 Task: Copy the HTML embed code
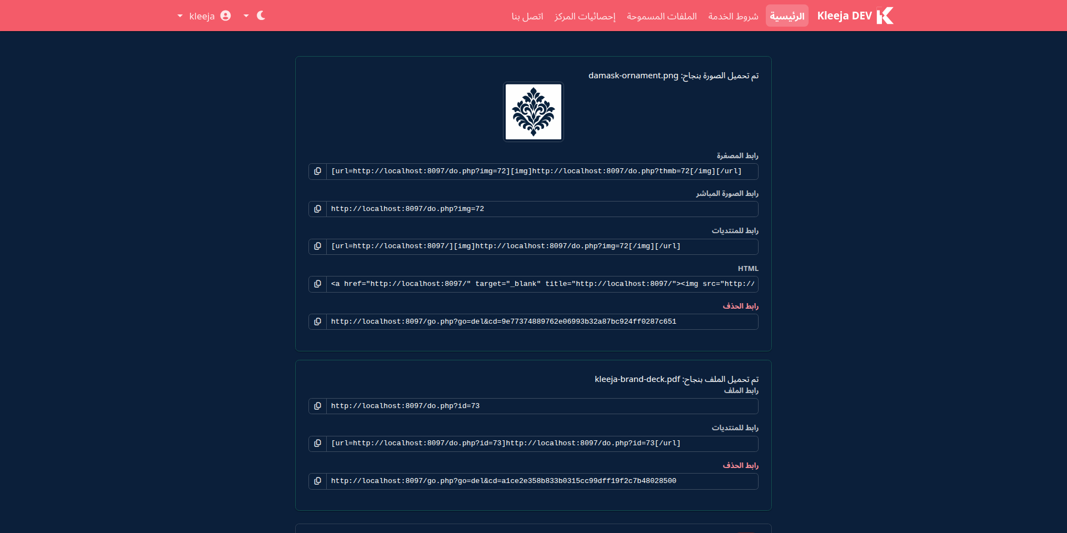pos(317,284)
